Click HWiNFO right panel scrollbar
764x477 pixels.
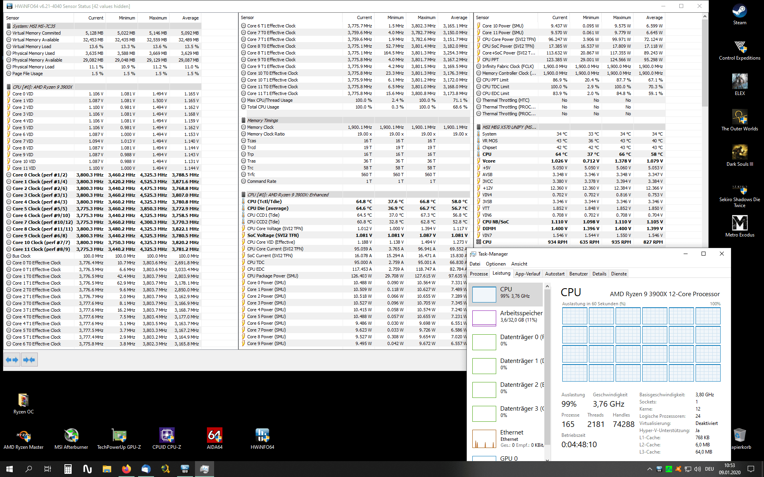click(x=705, y=64)
